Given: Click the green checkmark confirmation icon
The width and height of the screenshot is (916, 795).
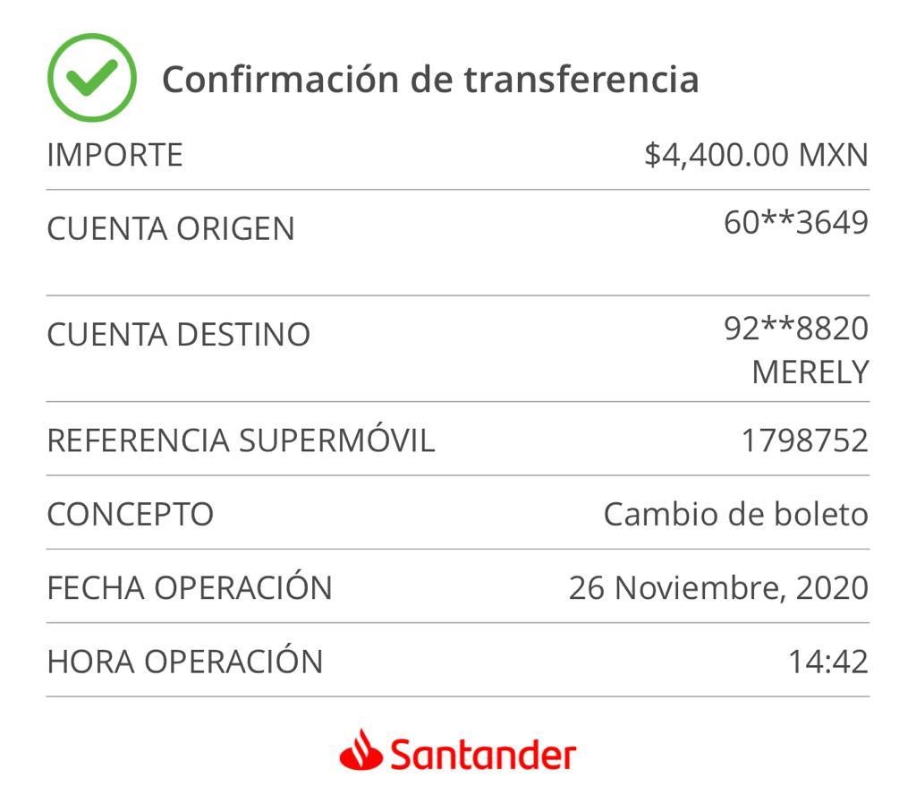Looking at the screenshot, I should pyautogui.click(x=92, y=78).
